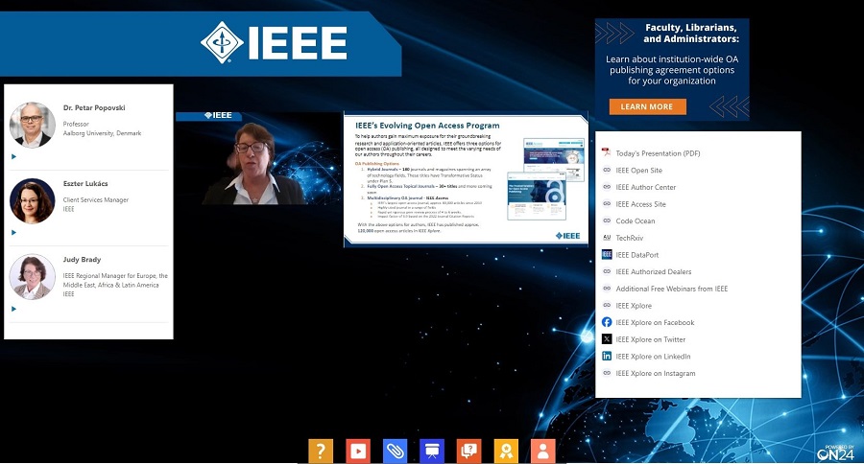This screenshot has height=464, width=864.
Task: Select the name Dr. Petar Popovski
Action: point(94,108)
